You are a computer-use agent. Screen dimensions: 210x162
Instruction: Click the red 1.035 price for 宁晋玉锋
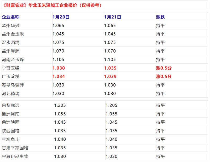tap(110, 68)
